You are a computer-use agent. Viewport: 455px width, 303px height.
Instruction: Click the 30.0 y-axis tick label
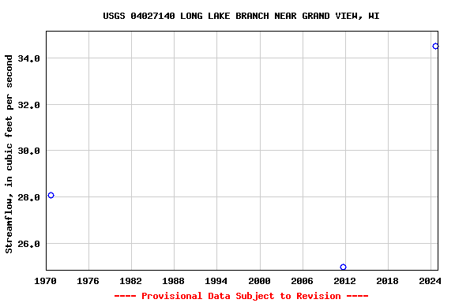[x=28, y=151]
